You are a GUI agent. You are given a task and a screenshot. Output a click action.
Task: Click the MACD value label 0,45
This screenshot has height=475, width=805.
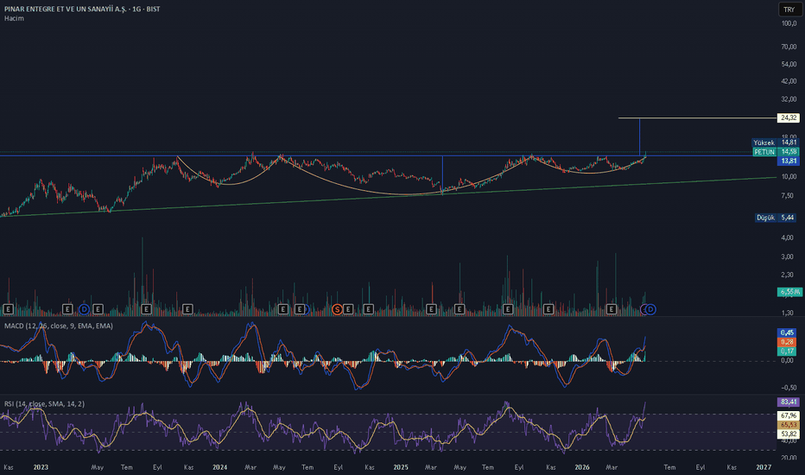coord(787,332)
